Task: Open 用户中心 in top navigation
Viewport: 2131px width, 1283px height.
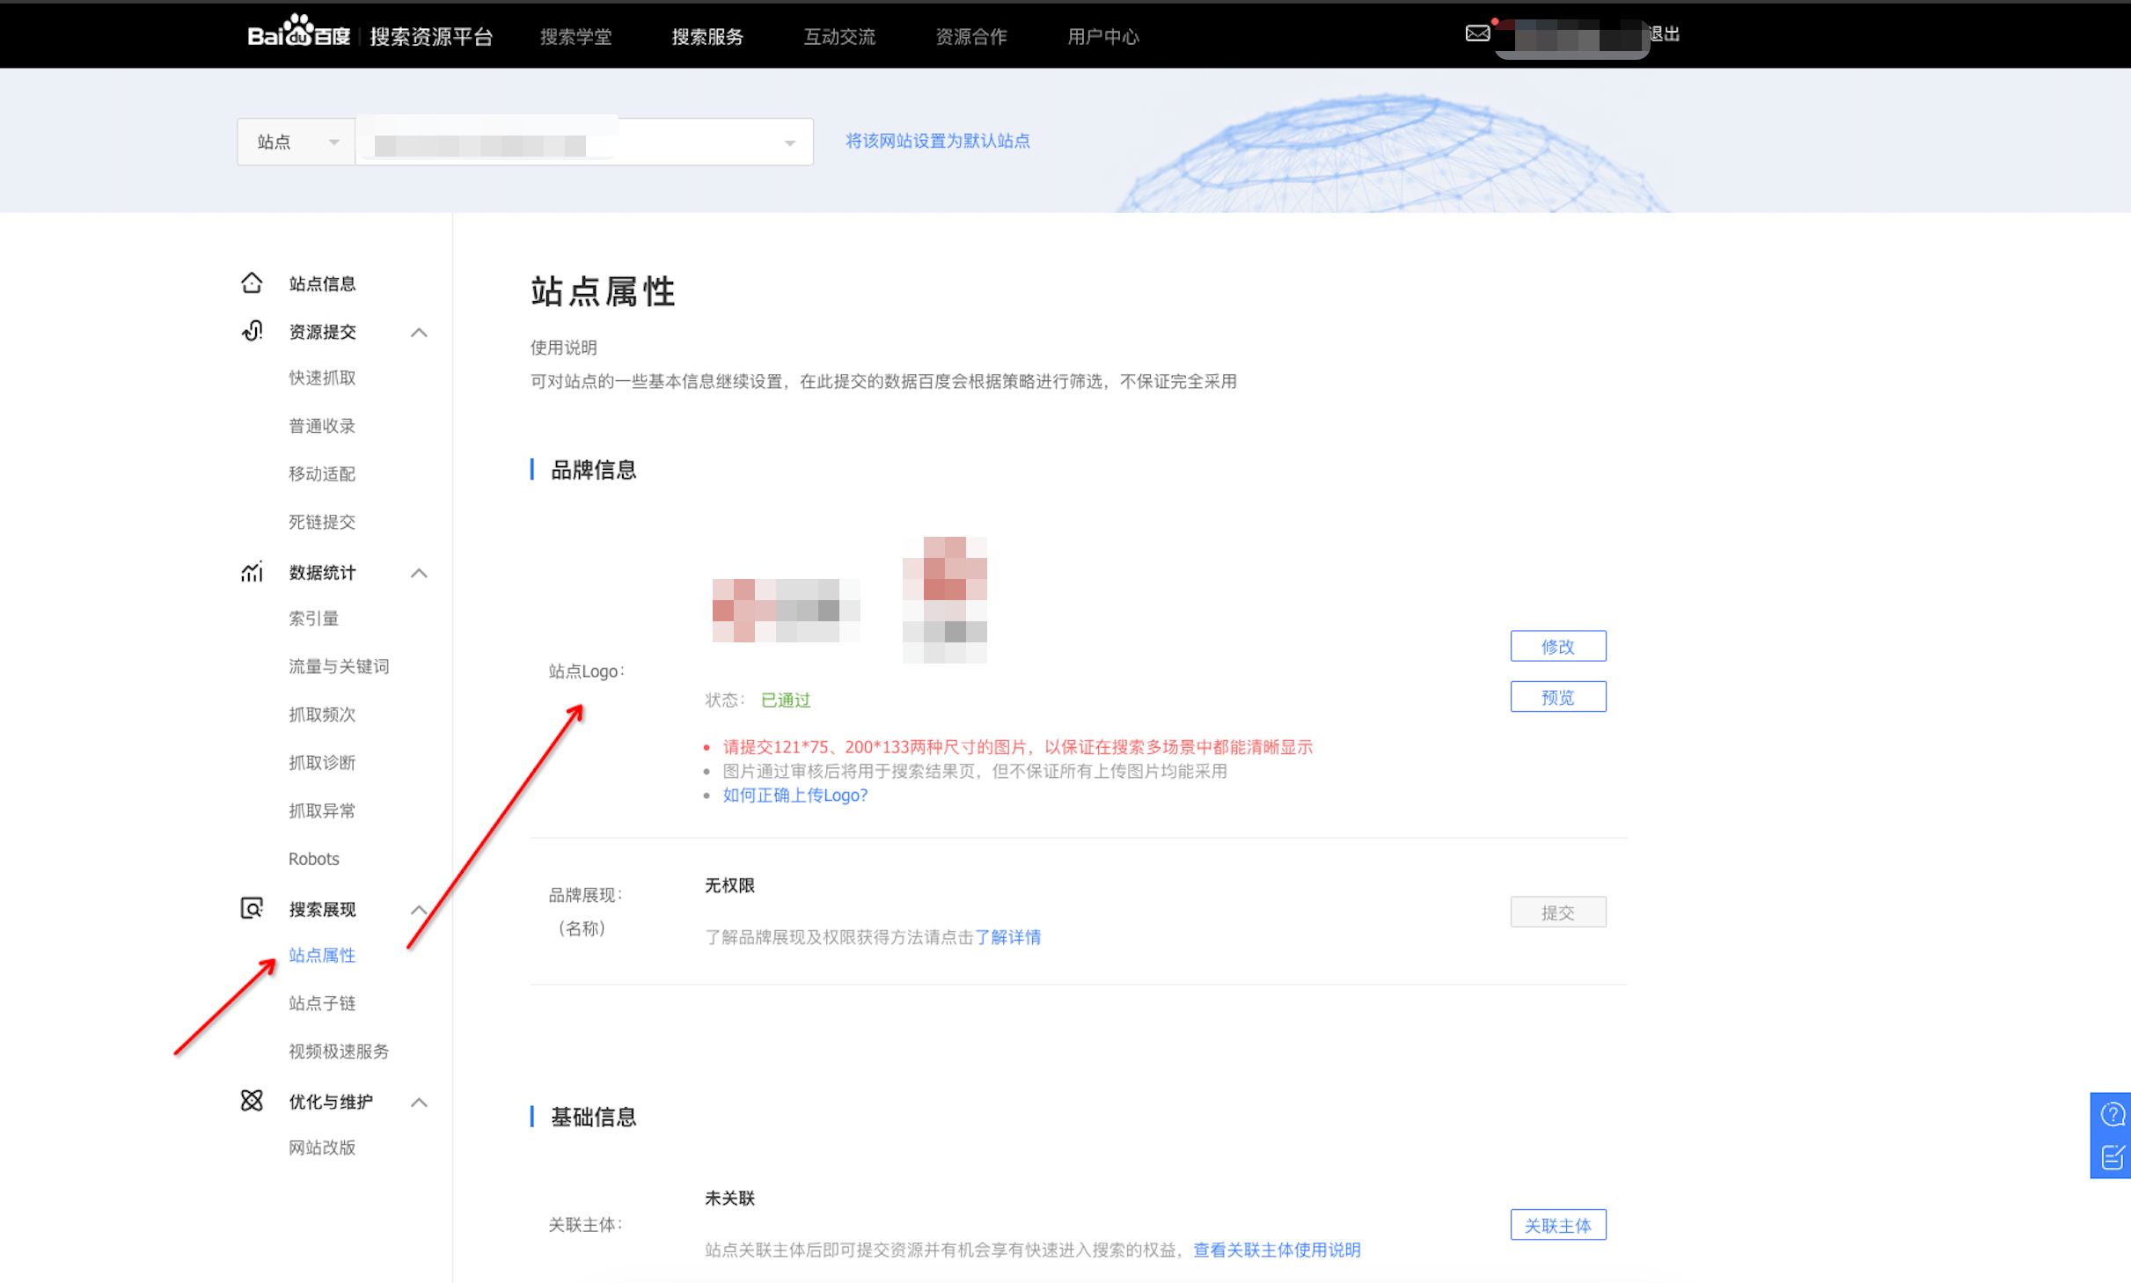Action: point(1103,36)
